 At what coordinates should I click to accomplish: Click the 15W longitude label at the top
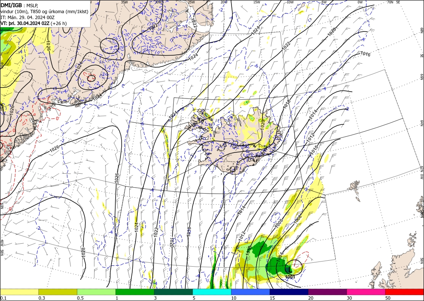coord(257,2)
